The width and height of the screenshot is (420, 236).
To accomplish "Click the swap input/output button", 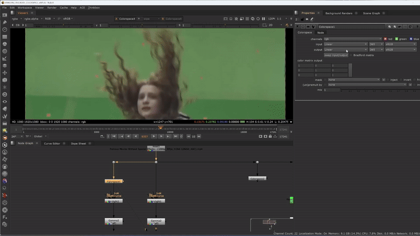I will coord(336,55).
